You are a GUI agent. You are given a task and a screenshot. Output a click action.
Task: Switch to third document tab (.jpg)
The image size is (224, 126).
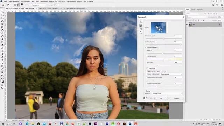coord(75,8)
